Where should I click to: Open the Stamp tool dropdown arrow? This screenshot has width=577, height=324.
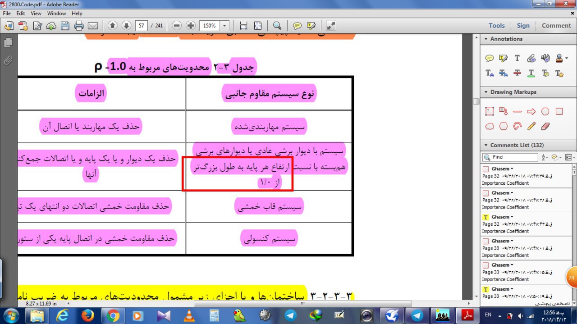[x=566, y=59]
